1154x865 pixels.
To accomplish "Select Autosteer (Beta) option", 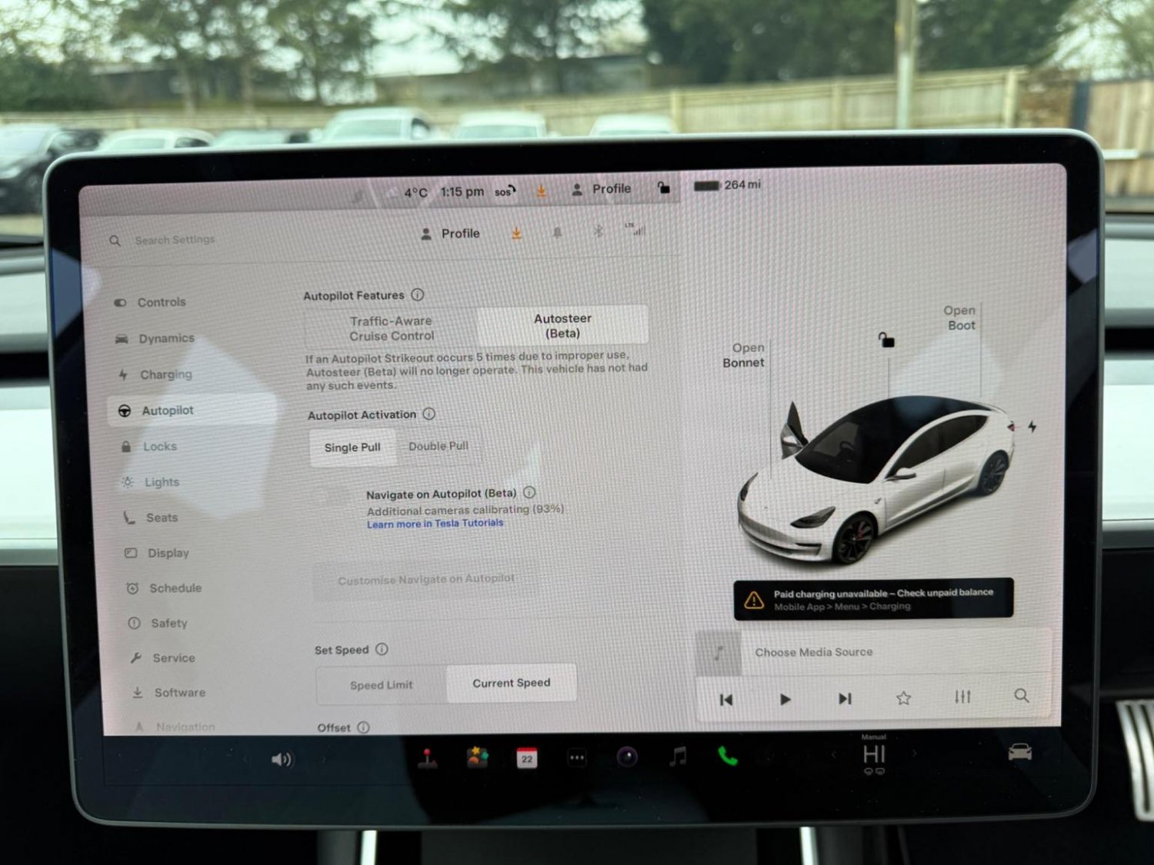I will coord(562,325).
